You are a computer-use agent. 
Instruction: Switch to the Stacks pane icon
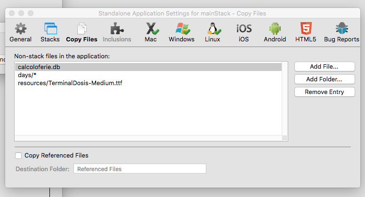tap(50, 29)
